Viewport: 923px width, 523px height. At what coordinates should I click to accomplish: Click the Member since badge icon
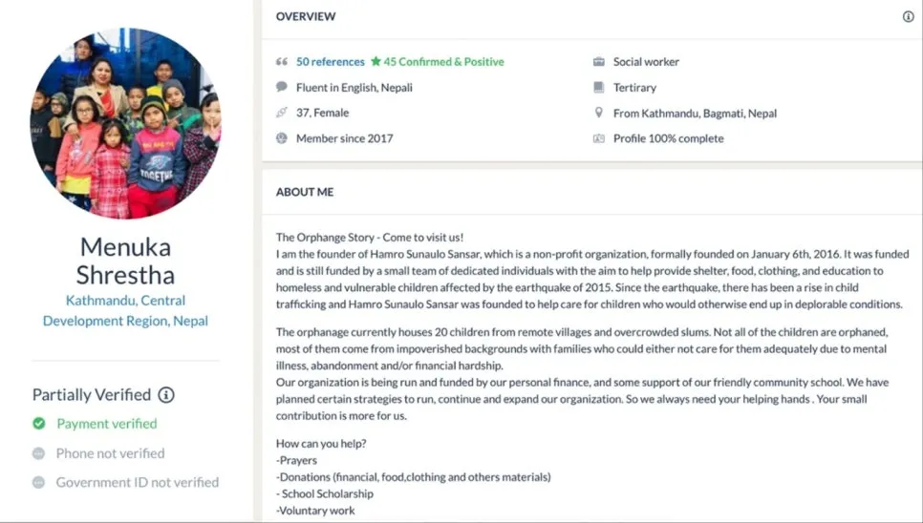282,138
